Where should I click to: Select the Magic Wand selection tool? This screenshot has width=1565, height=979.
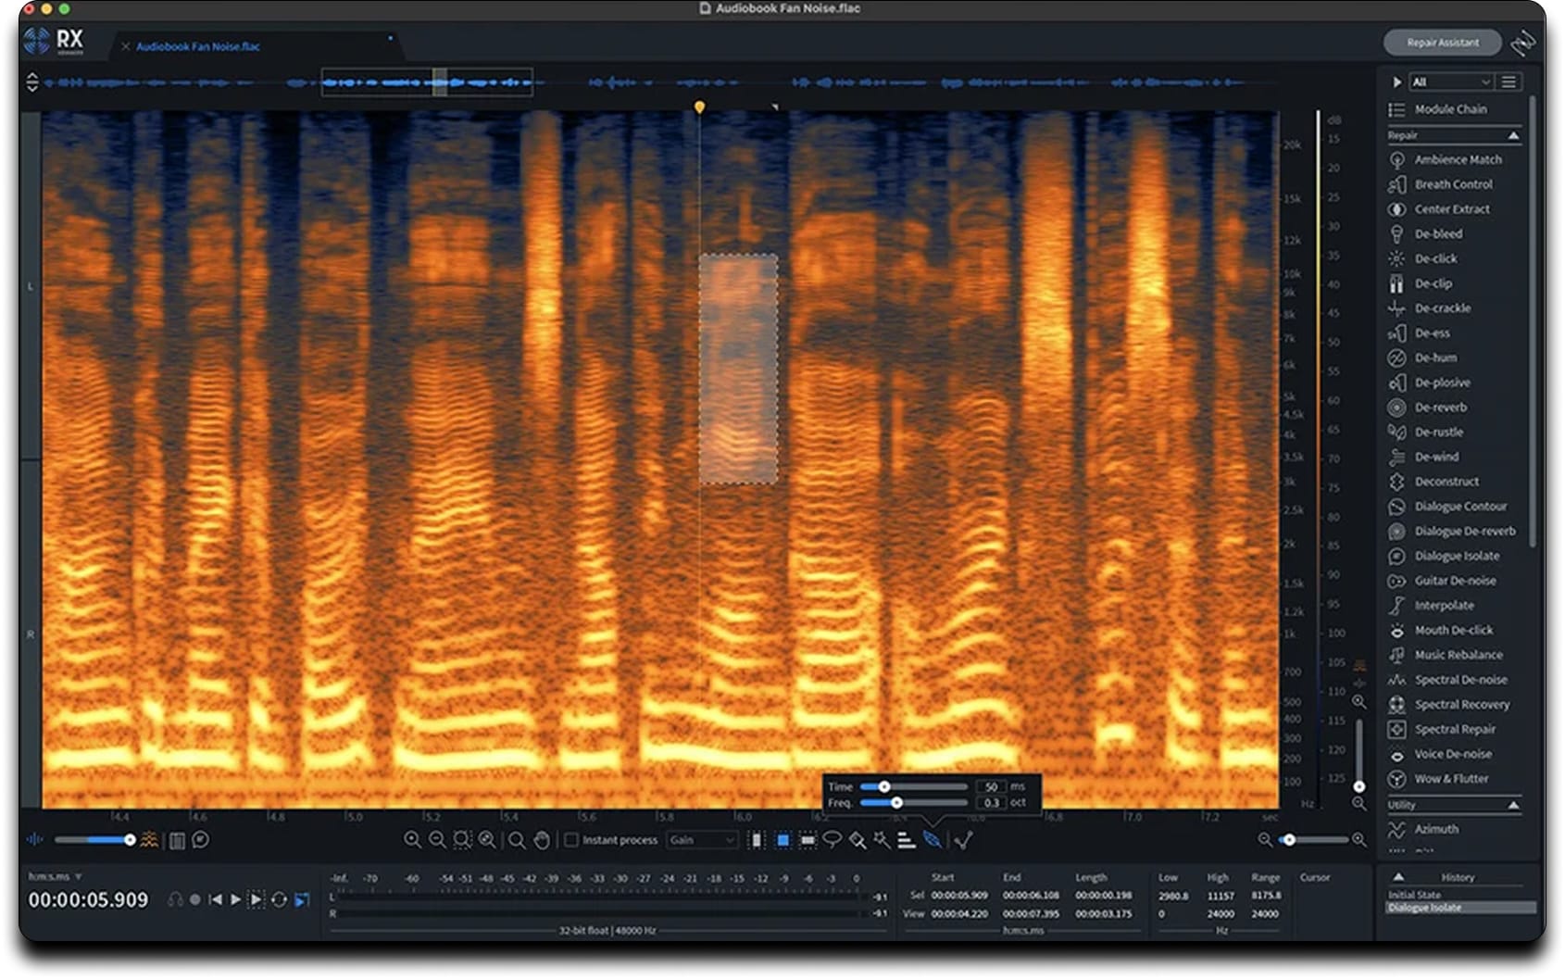pos(881,840)
